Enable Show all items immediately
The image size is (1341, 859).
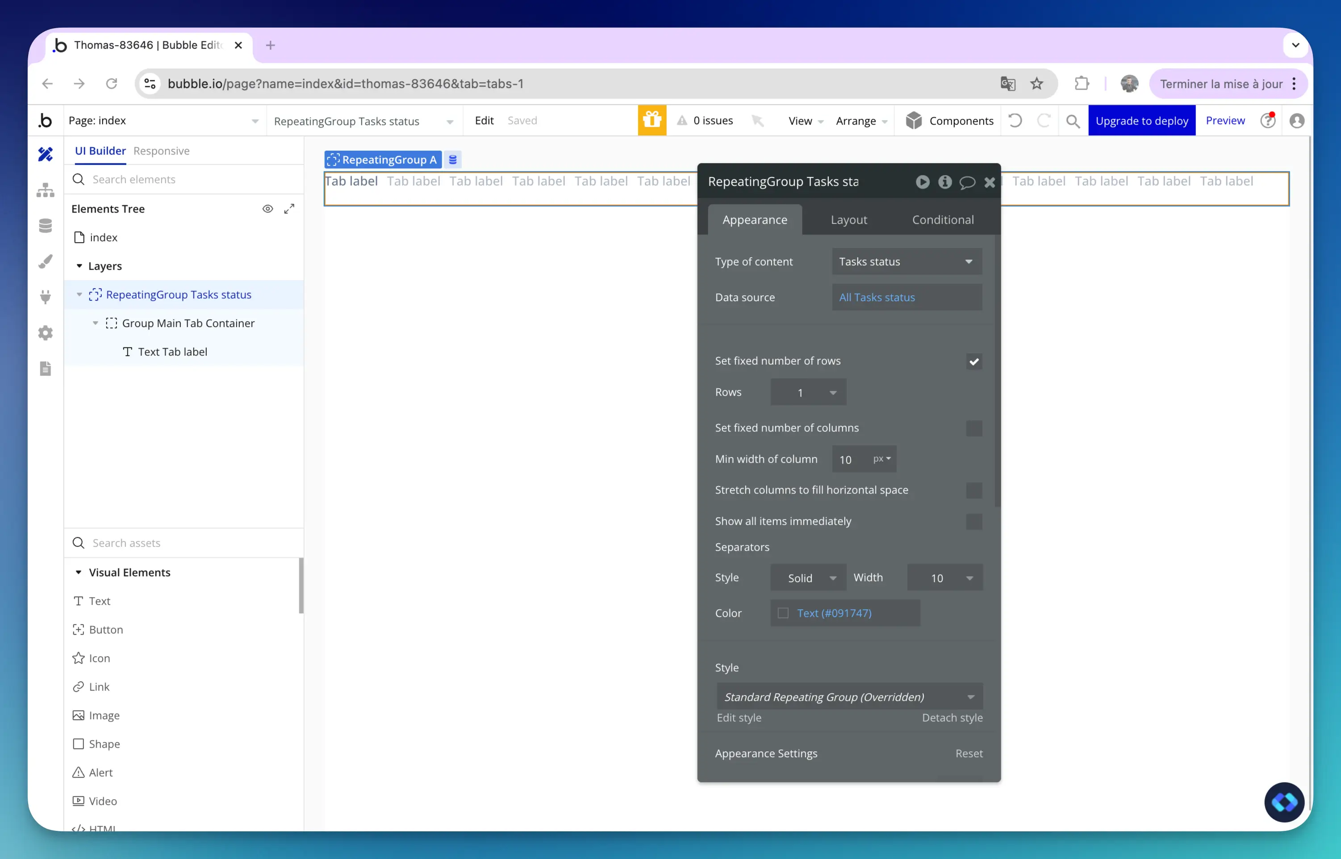974,522
